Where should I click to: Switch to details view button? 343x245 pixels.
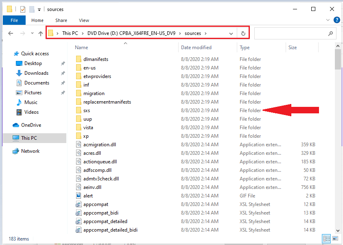pyautogui.click(x=326, y=238)
